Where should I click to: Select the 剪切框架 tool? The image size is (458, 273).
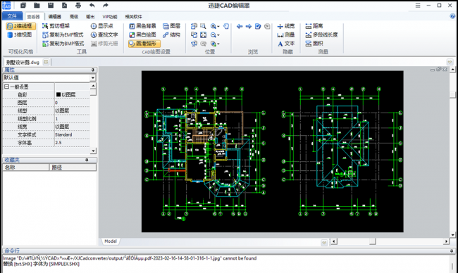[x=56, y=26]
